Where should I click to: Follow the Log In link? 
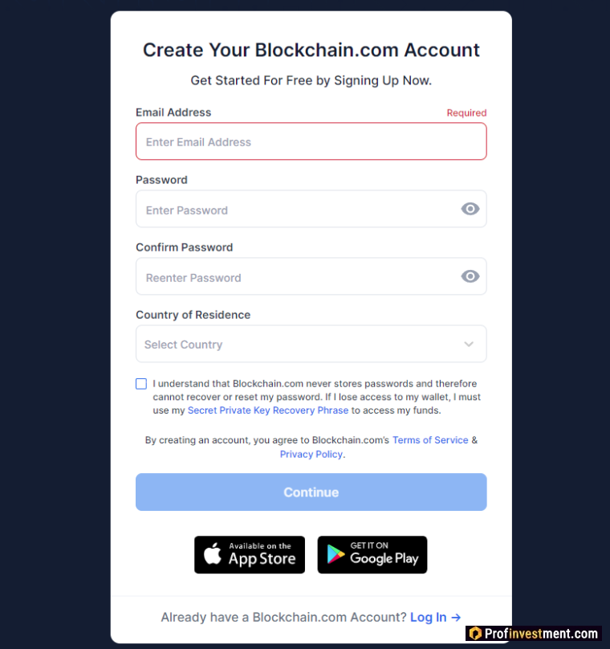pos(428,617)
